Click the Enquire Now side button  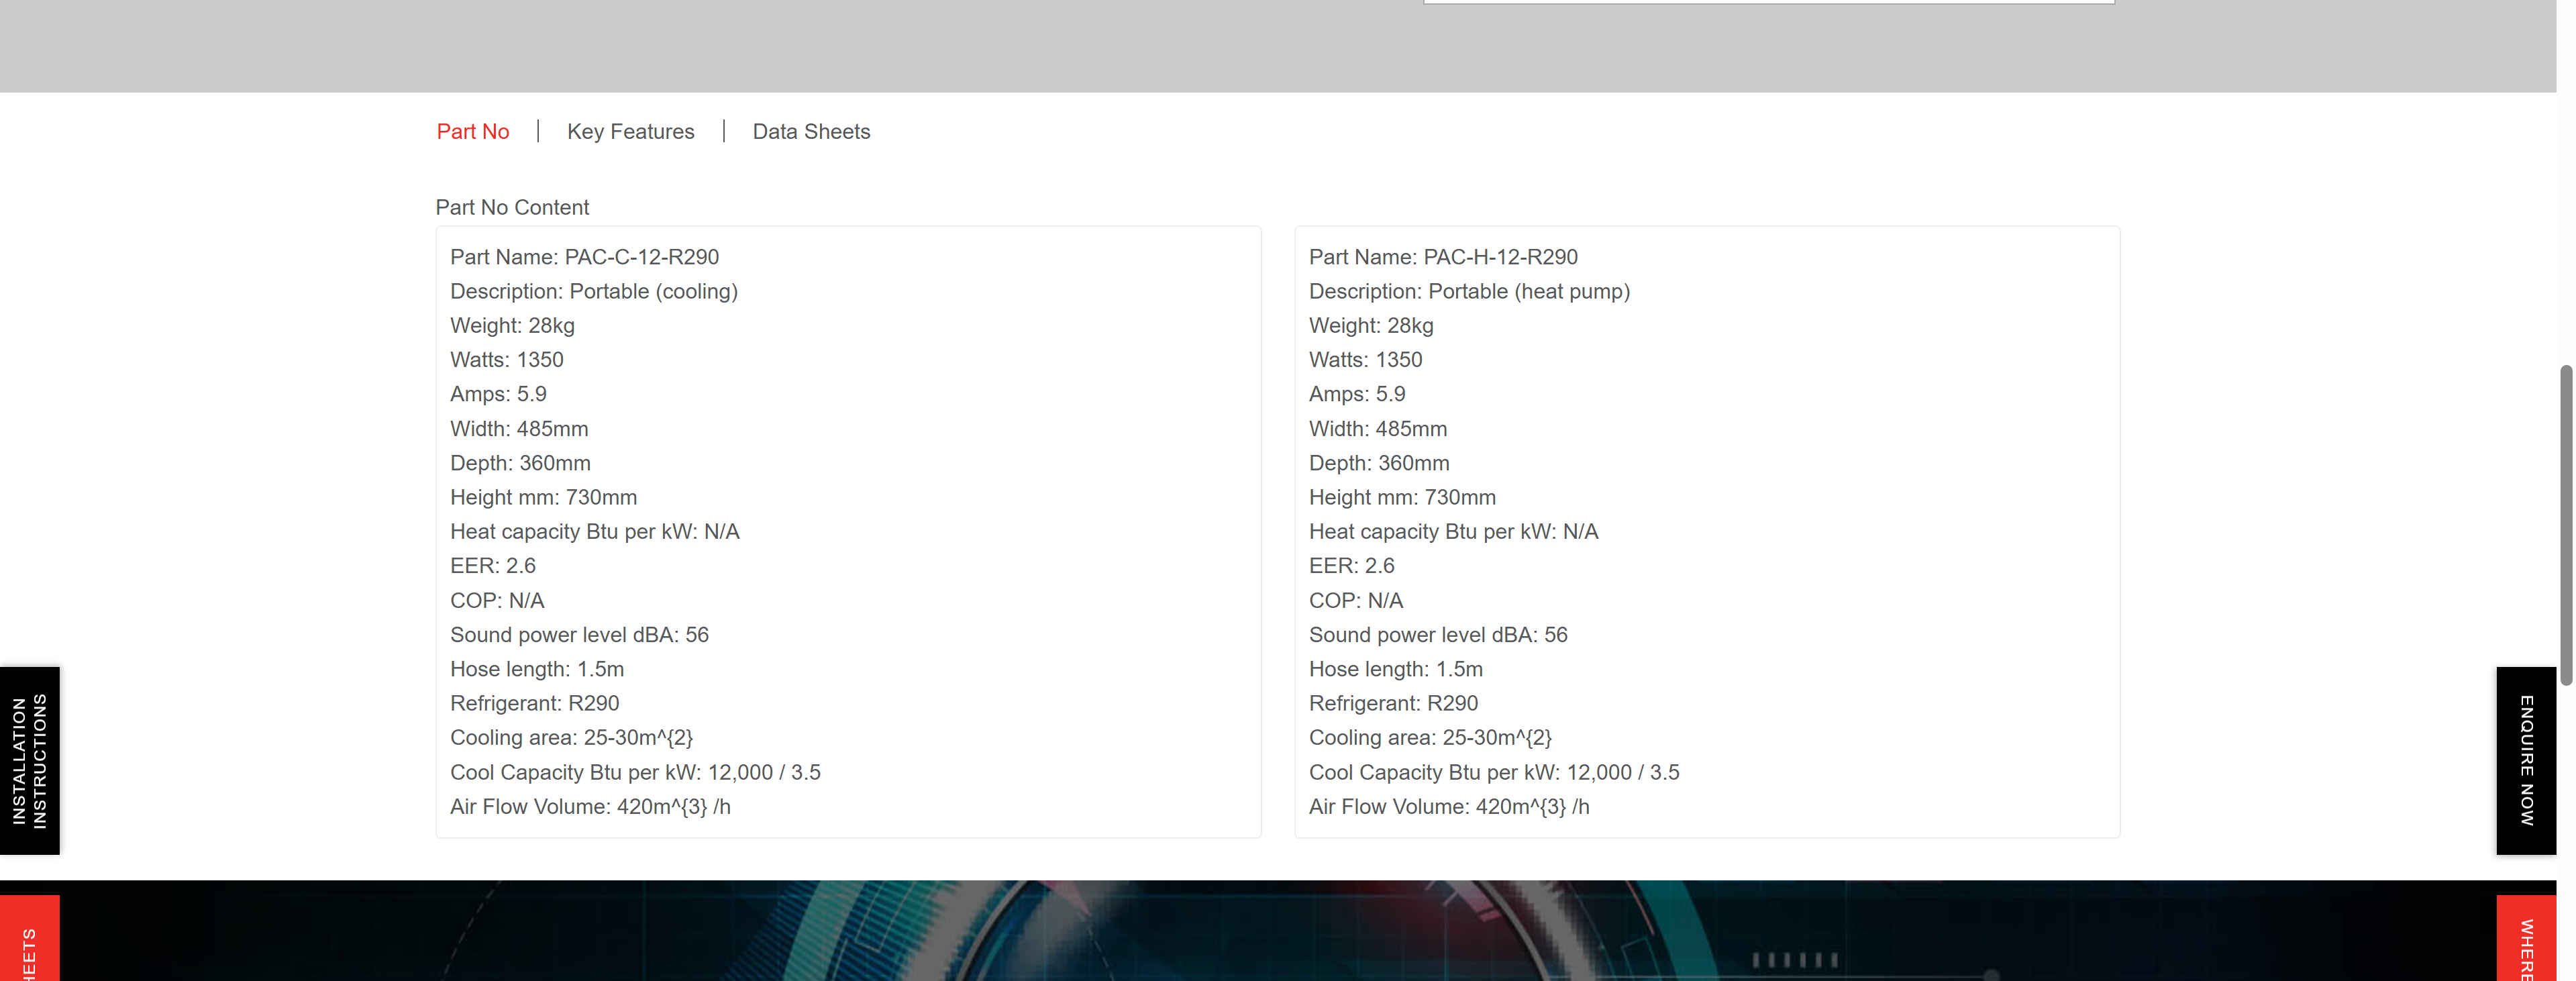[2526, 761]
